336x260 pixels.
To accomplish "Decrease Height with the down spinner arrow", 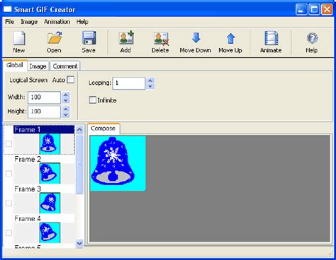I will coord(66,115).
